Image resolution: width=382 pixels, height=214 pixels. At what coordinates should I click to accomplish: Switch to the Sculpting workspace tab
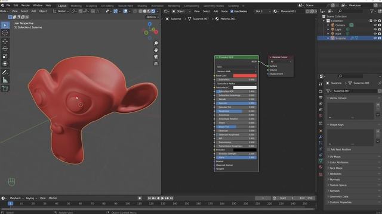(x=91, y=6)
